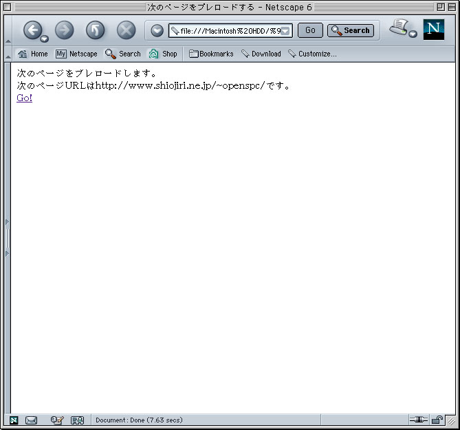The height and width of the screenshot is (430, 460).
Task: Click the Document: Done status text
Action: [x=139, y=420]
